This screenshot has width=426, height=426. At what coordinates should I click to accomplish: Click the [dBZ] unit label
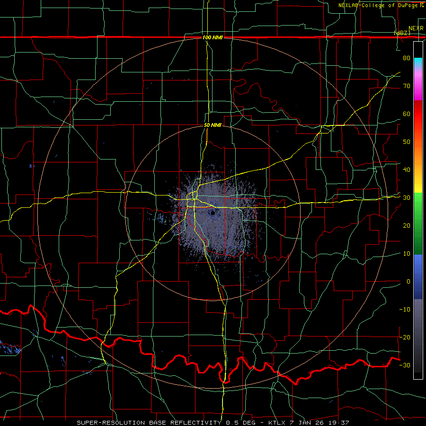tap(402, 33)
